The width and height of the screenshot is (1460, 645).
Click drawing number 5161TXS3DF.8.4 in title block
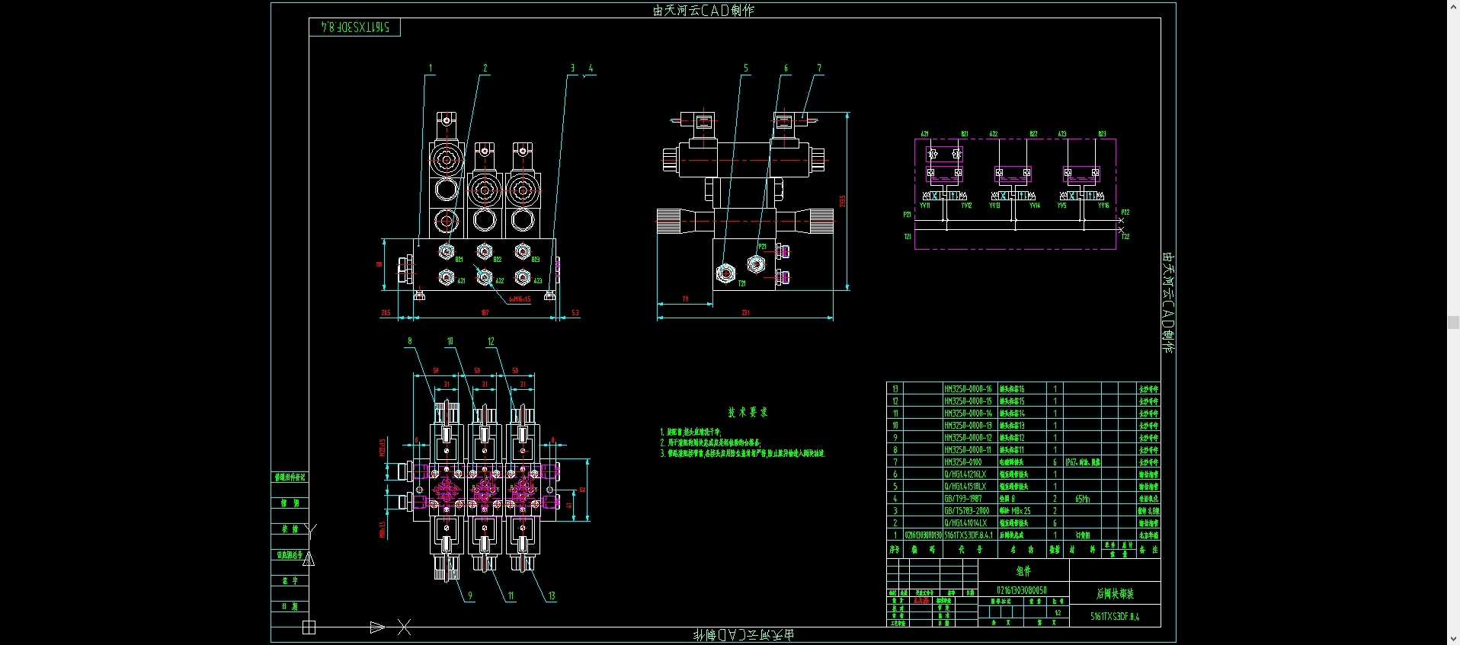click(1115, 616)
